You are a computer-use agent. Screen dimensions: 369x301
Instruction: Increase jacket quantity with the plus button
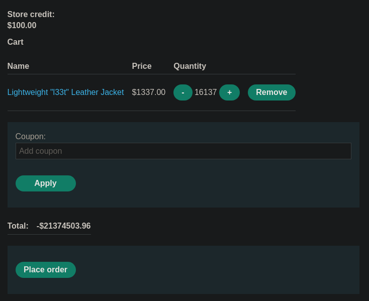pos(229,92)
